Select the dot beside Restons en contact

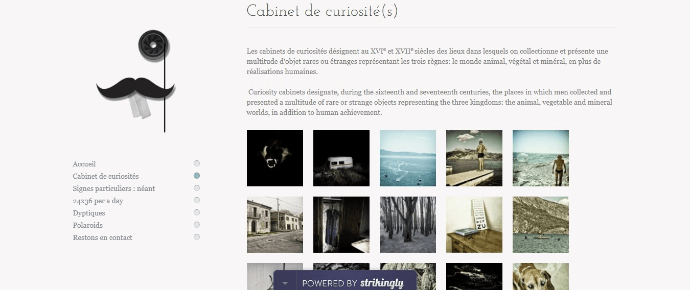197,237
